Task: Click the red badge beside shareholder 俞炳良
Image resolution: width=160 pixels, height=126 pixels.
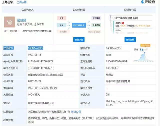Action: tap(129, 23)
